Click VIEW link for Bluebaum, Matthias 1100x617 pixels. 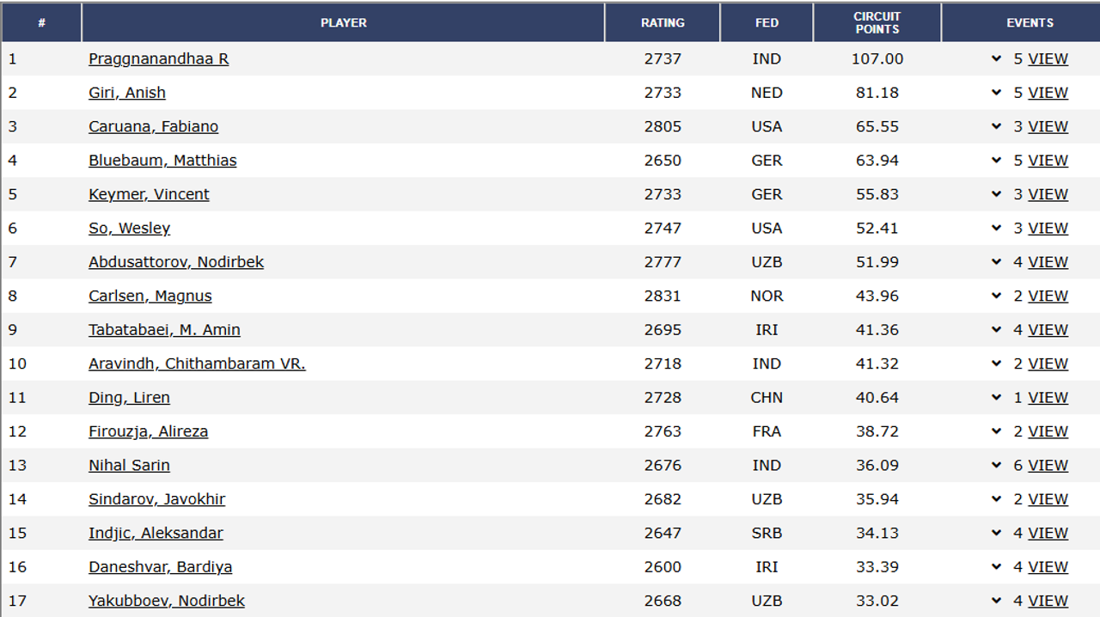pyautogui.click(x=1048, y=161)
